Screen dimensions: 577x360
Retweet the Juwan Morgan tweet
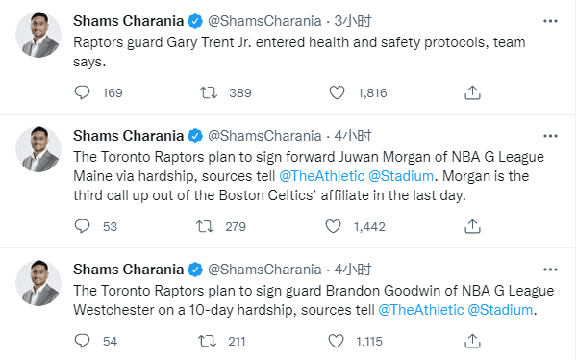coord(205,226)
